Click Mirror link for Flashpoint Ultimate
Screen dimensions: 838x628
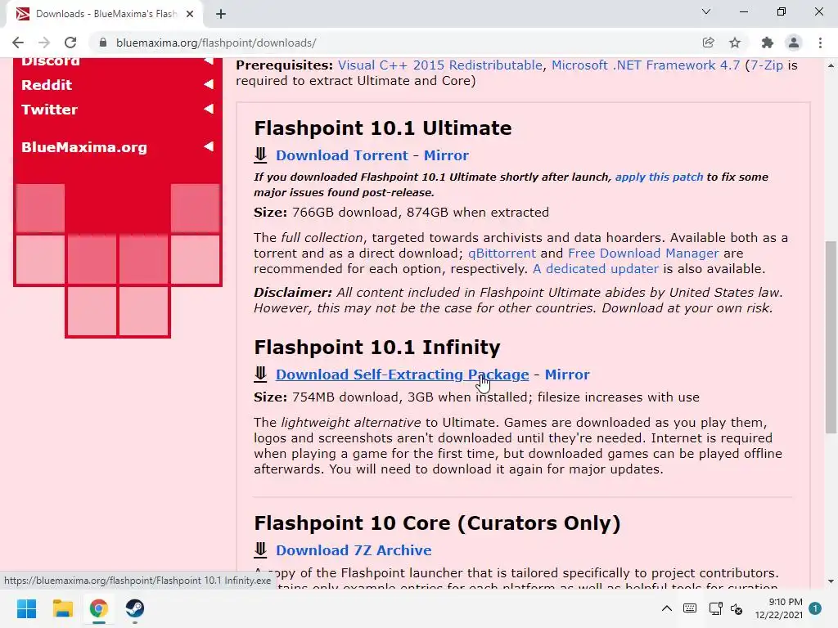(446, 155)
